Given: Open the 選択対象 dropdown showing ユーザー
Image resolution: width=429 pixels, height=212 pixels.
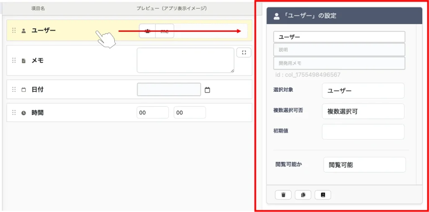Looking at the screenshot, I should [363, 91].
